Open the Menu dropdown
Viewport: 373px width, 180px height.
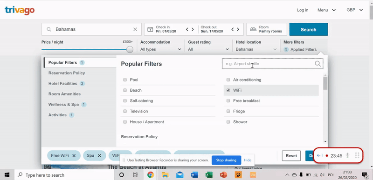point(326,10)
